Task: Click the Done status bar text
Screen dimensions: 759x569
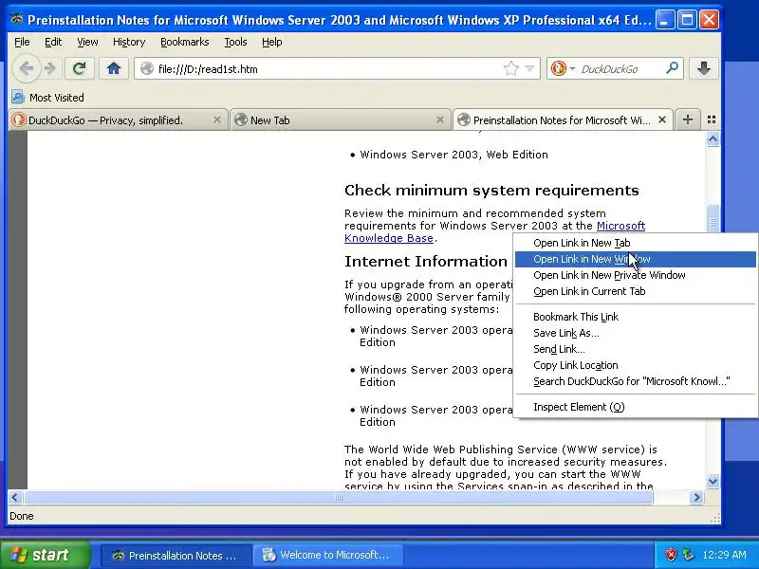Action: point(22,516)
